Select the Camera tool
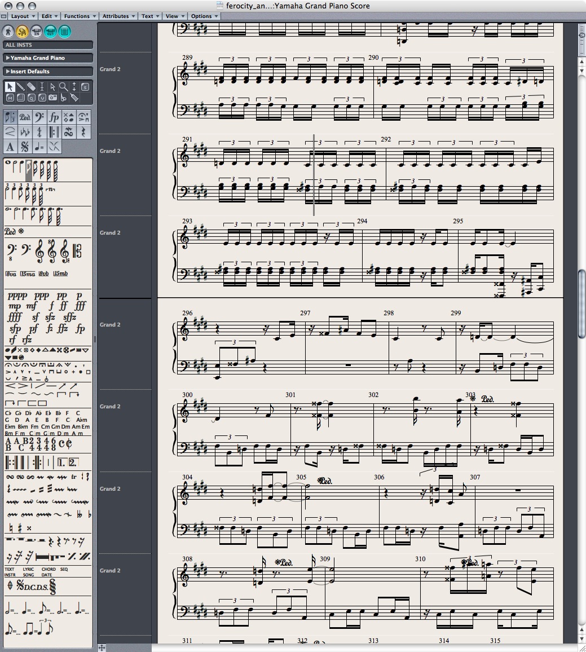586x652 pixels. [x=53, y=98]
